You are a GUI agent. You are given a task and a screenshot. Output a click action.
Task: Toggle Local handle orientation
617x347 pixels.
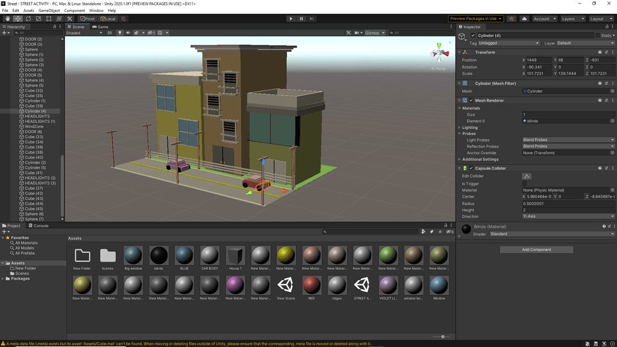tap(108, 19)
